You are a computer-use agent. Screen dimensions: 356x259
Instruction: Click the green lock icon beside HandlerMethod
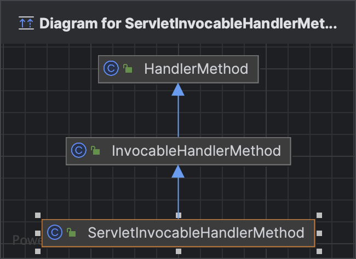tap(128, 69)
